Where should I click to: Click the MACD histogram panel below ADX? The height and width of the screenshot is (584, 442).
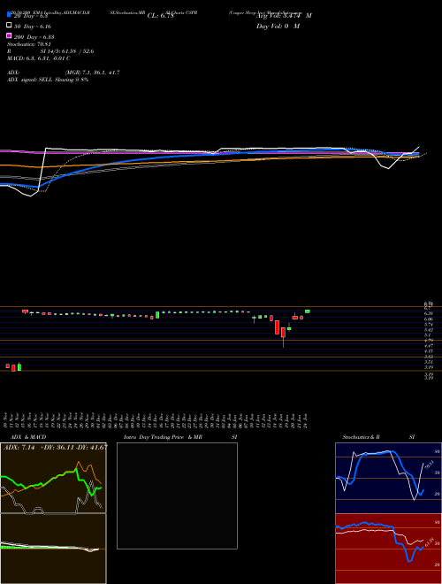coord(53,549)
